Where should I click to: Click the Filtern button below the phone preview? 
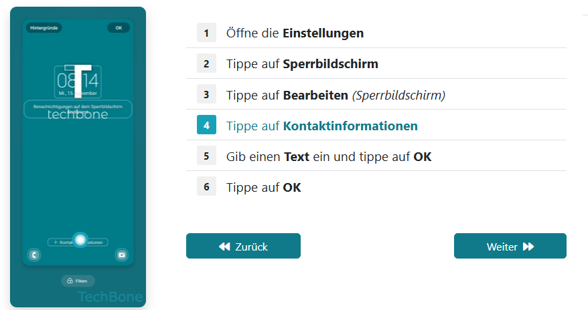(x=78, y=281)
